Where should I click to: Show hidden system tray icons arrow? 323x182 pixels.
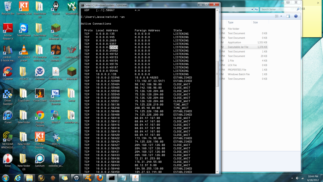[292, 178]
